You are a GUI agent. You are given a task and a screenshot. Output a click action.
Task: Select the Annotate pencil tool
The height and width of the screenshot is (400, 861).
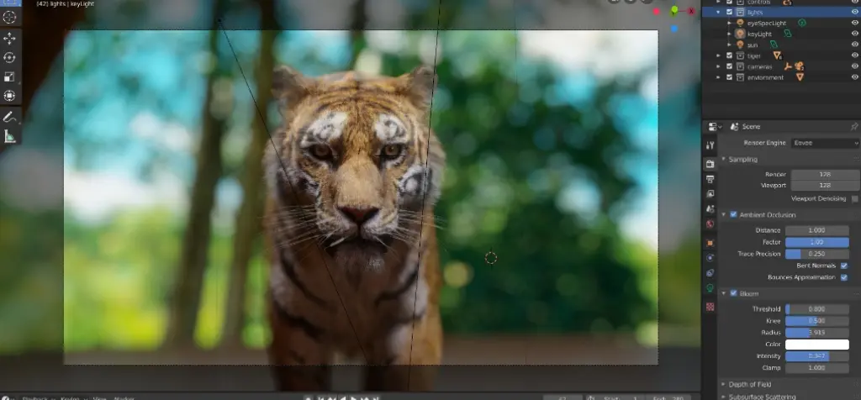click(10, 118)
